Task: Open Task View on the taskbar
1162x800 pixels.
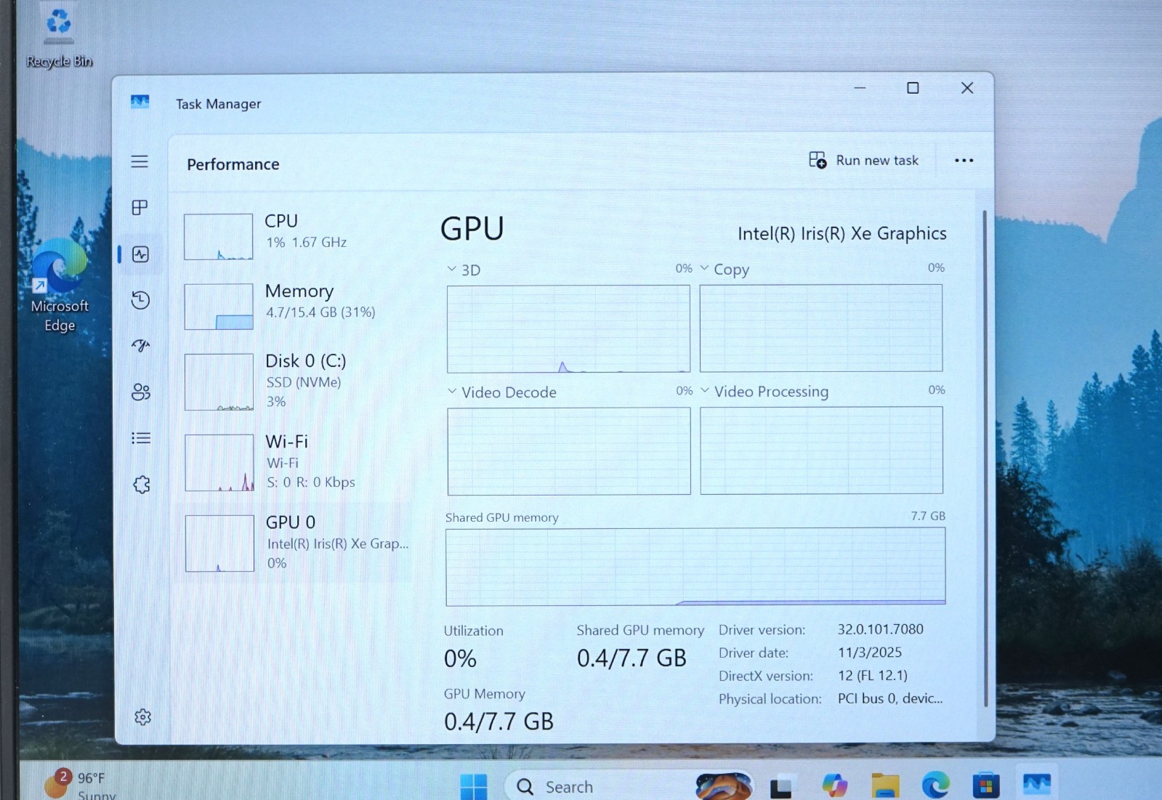Action: pos(781,787)
